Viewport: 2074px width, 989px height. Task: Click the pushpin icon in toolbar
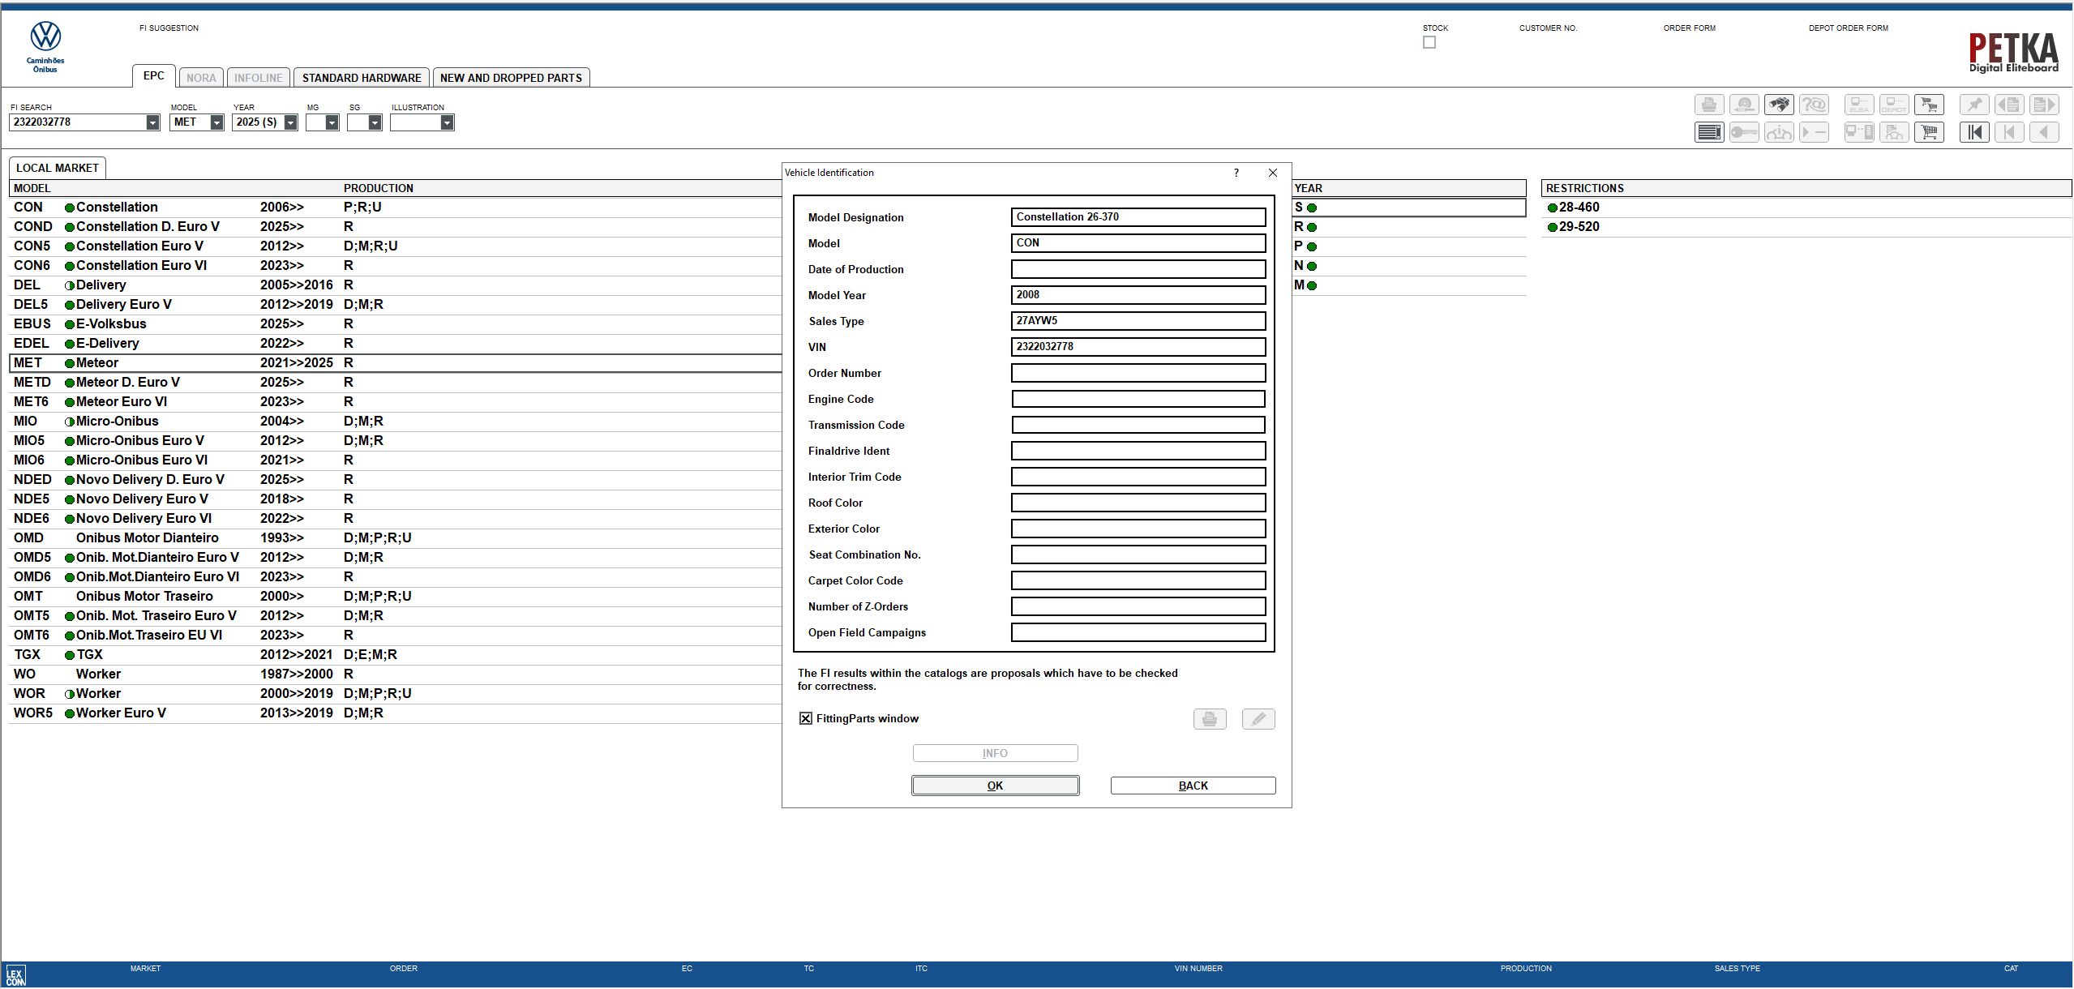tap(1974, 105)
